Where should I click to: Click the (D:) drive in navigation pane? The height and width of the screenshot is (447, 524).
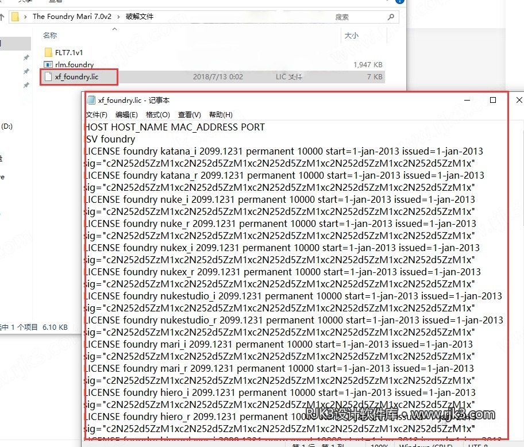(x=7, y=126)
